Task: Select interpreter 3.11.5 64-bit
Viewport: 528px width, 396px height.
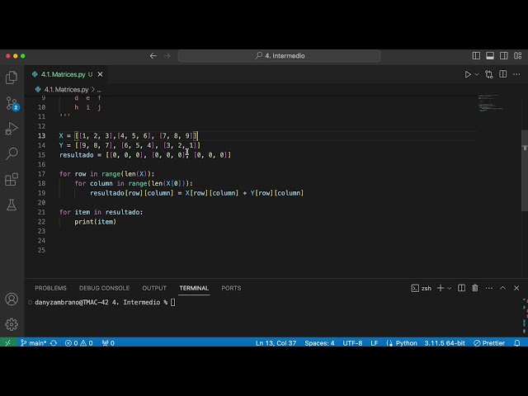Action: click(x=445, y=343)
